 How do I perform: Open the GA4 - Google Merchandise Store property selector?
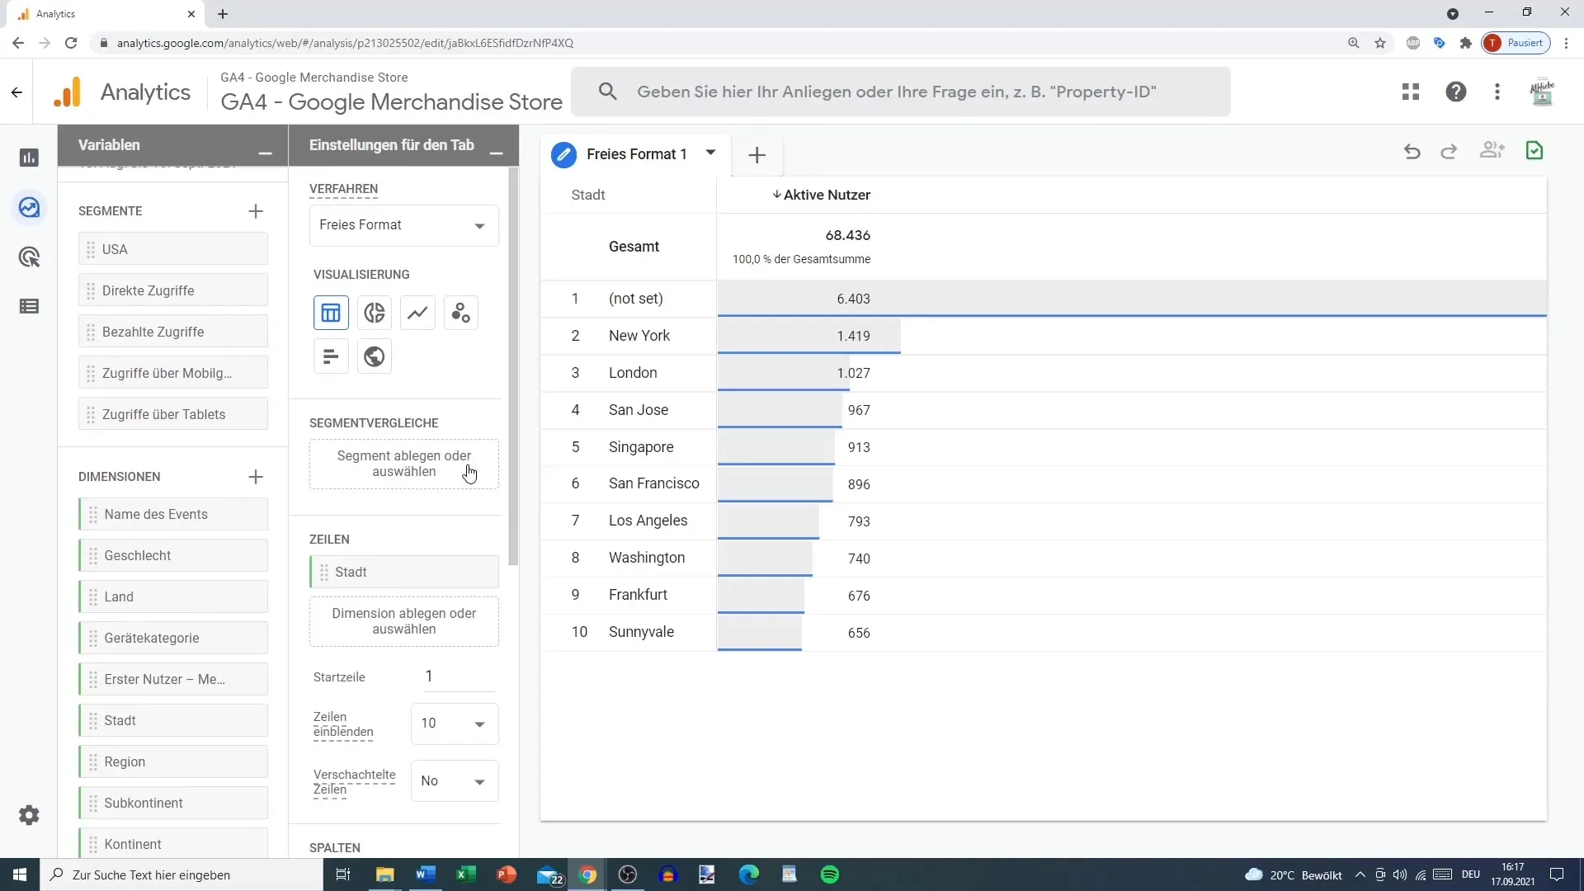[x=391, y=92]
